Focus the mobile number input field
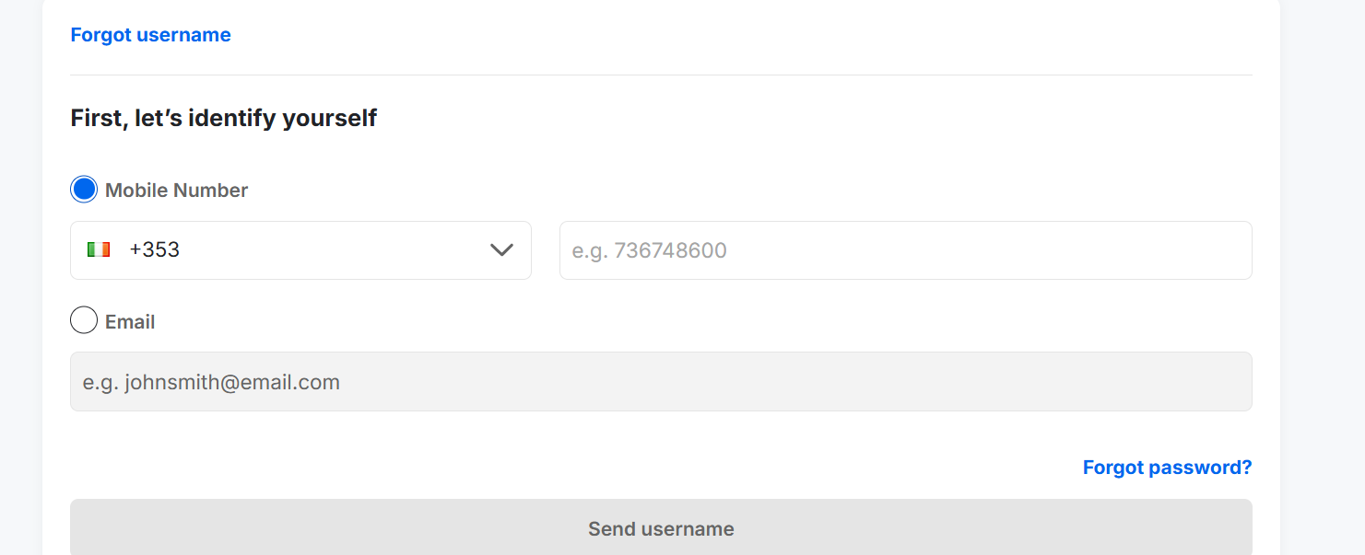This screenshot has width=1365, height=555. pos(906,250)
